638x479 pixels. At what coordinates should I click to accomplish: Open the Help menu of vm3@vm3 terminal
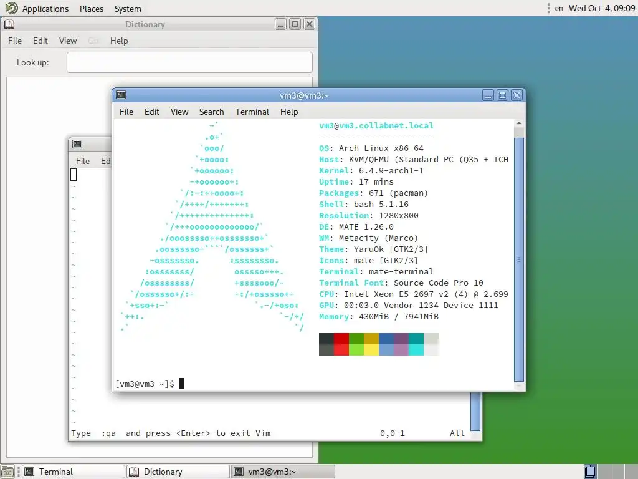click(289, 112)
